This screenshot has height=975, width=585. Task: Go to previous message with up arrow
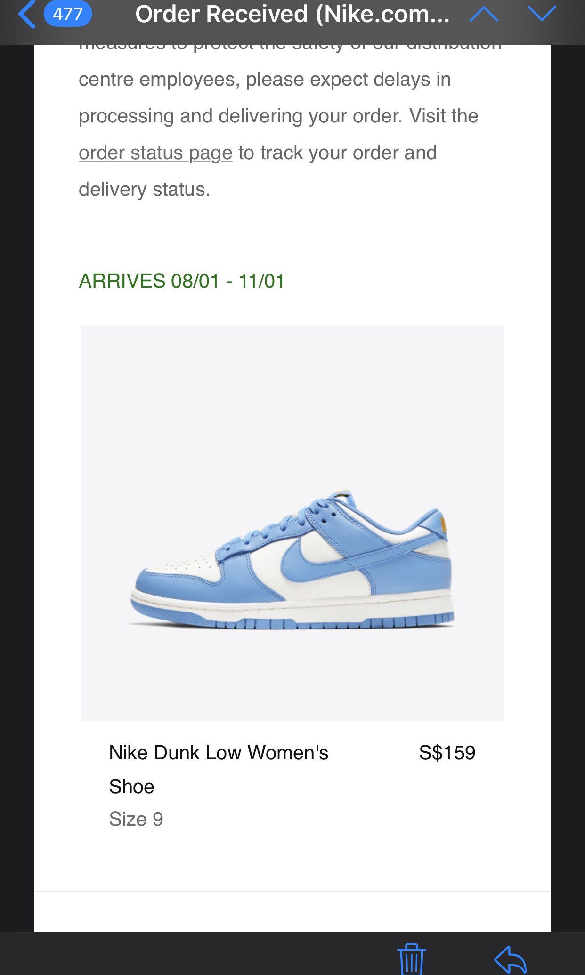pyautogui.click(x=484, y=14)
